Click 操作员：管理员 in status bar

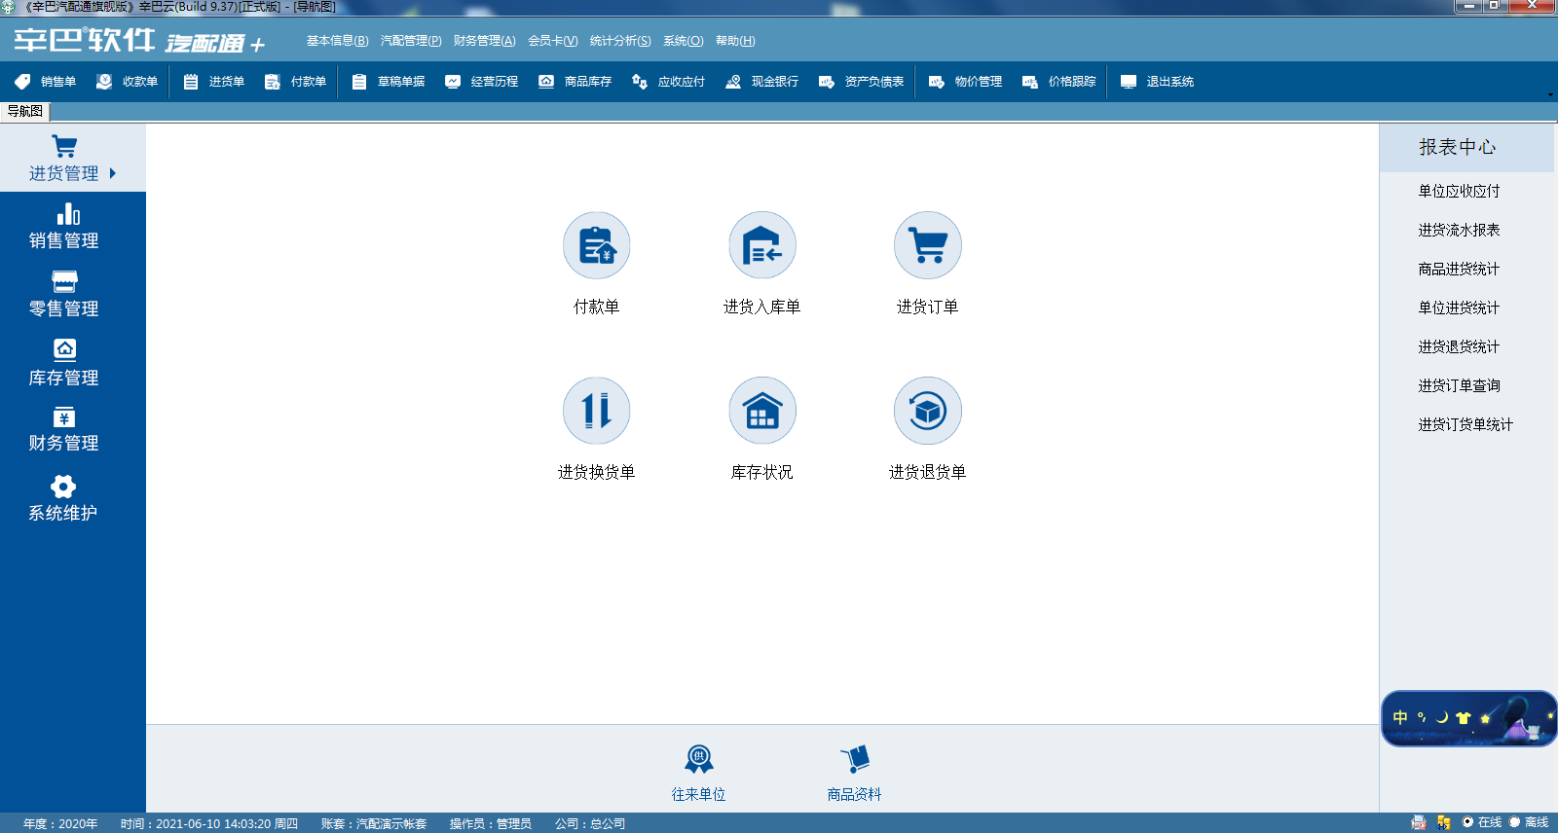pos(491,823)
